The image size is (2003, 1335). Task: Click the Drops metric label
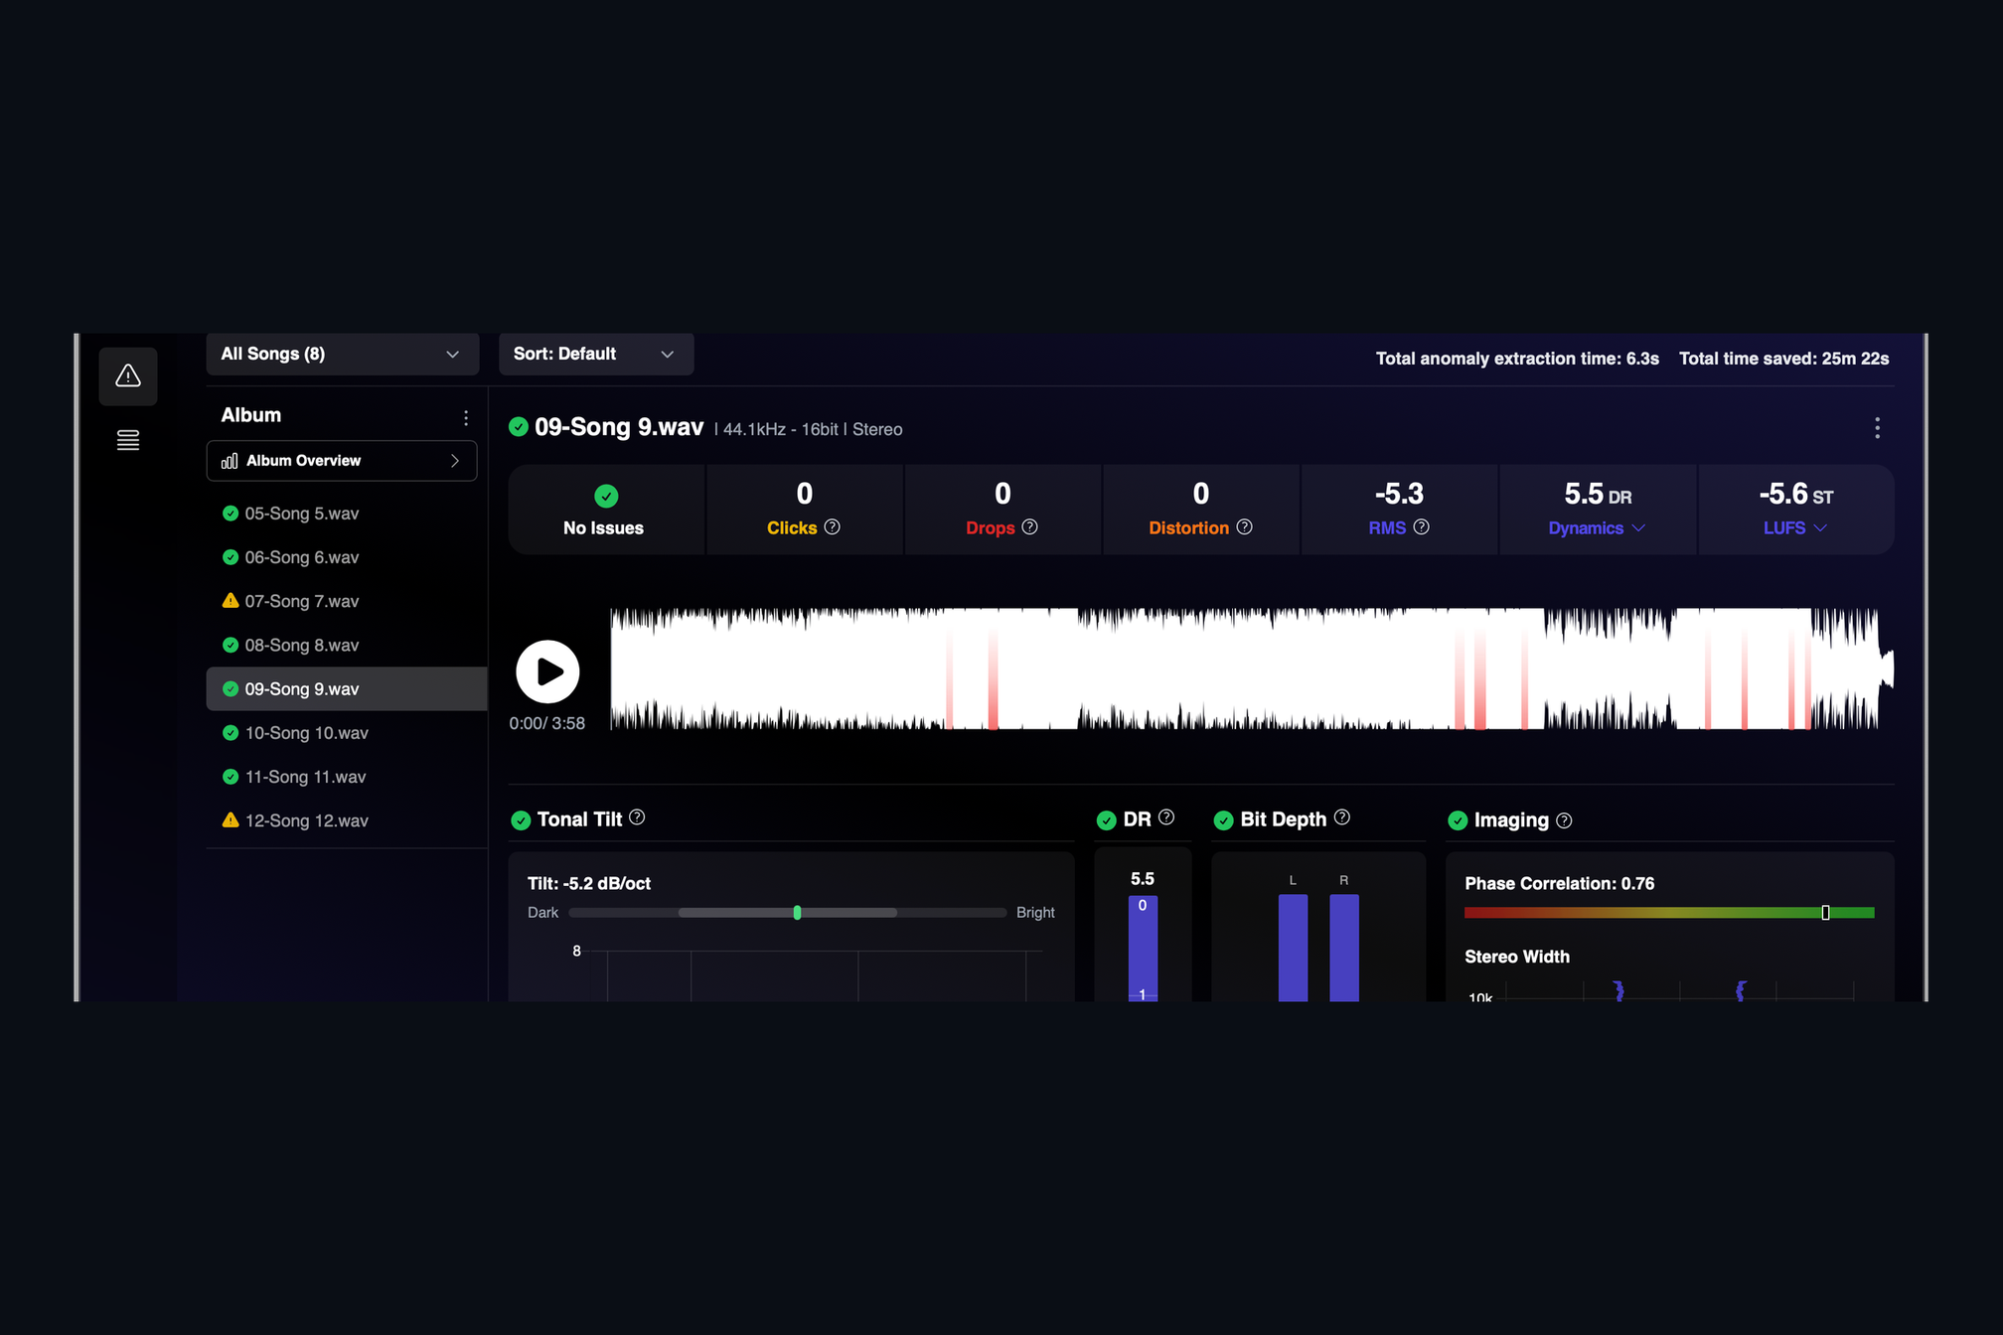(x=991, y=528)
